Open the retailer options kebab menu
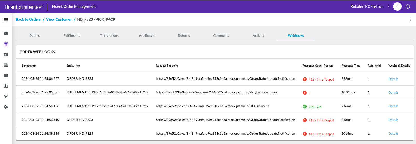This screenshot has width=416, height=144. (389, 6)
